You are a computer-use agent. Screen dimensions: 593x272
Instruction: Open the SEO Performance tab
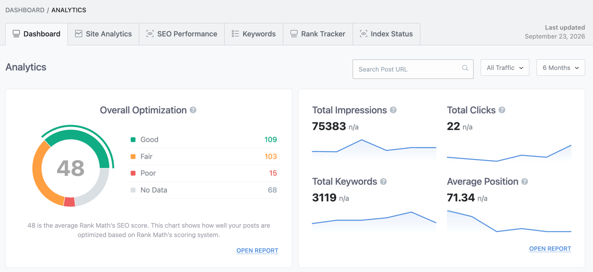tap(182, 34)
